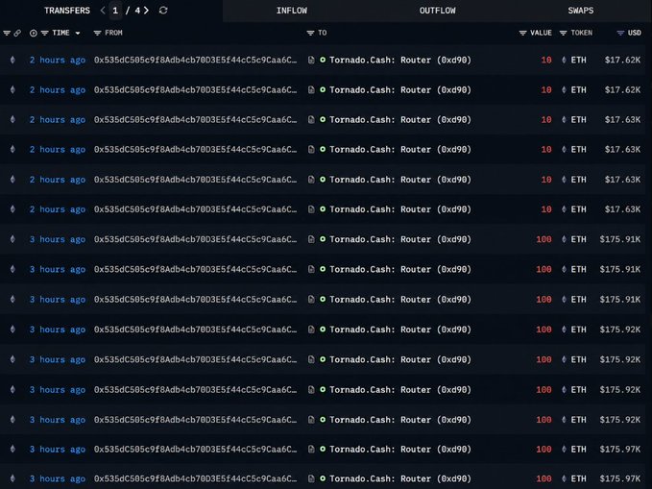The height and width of the screenshot is (489, 652).
Task: Click the value 10 in the top row
Action: [546, 60]
